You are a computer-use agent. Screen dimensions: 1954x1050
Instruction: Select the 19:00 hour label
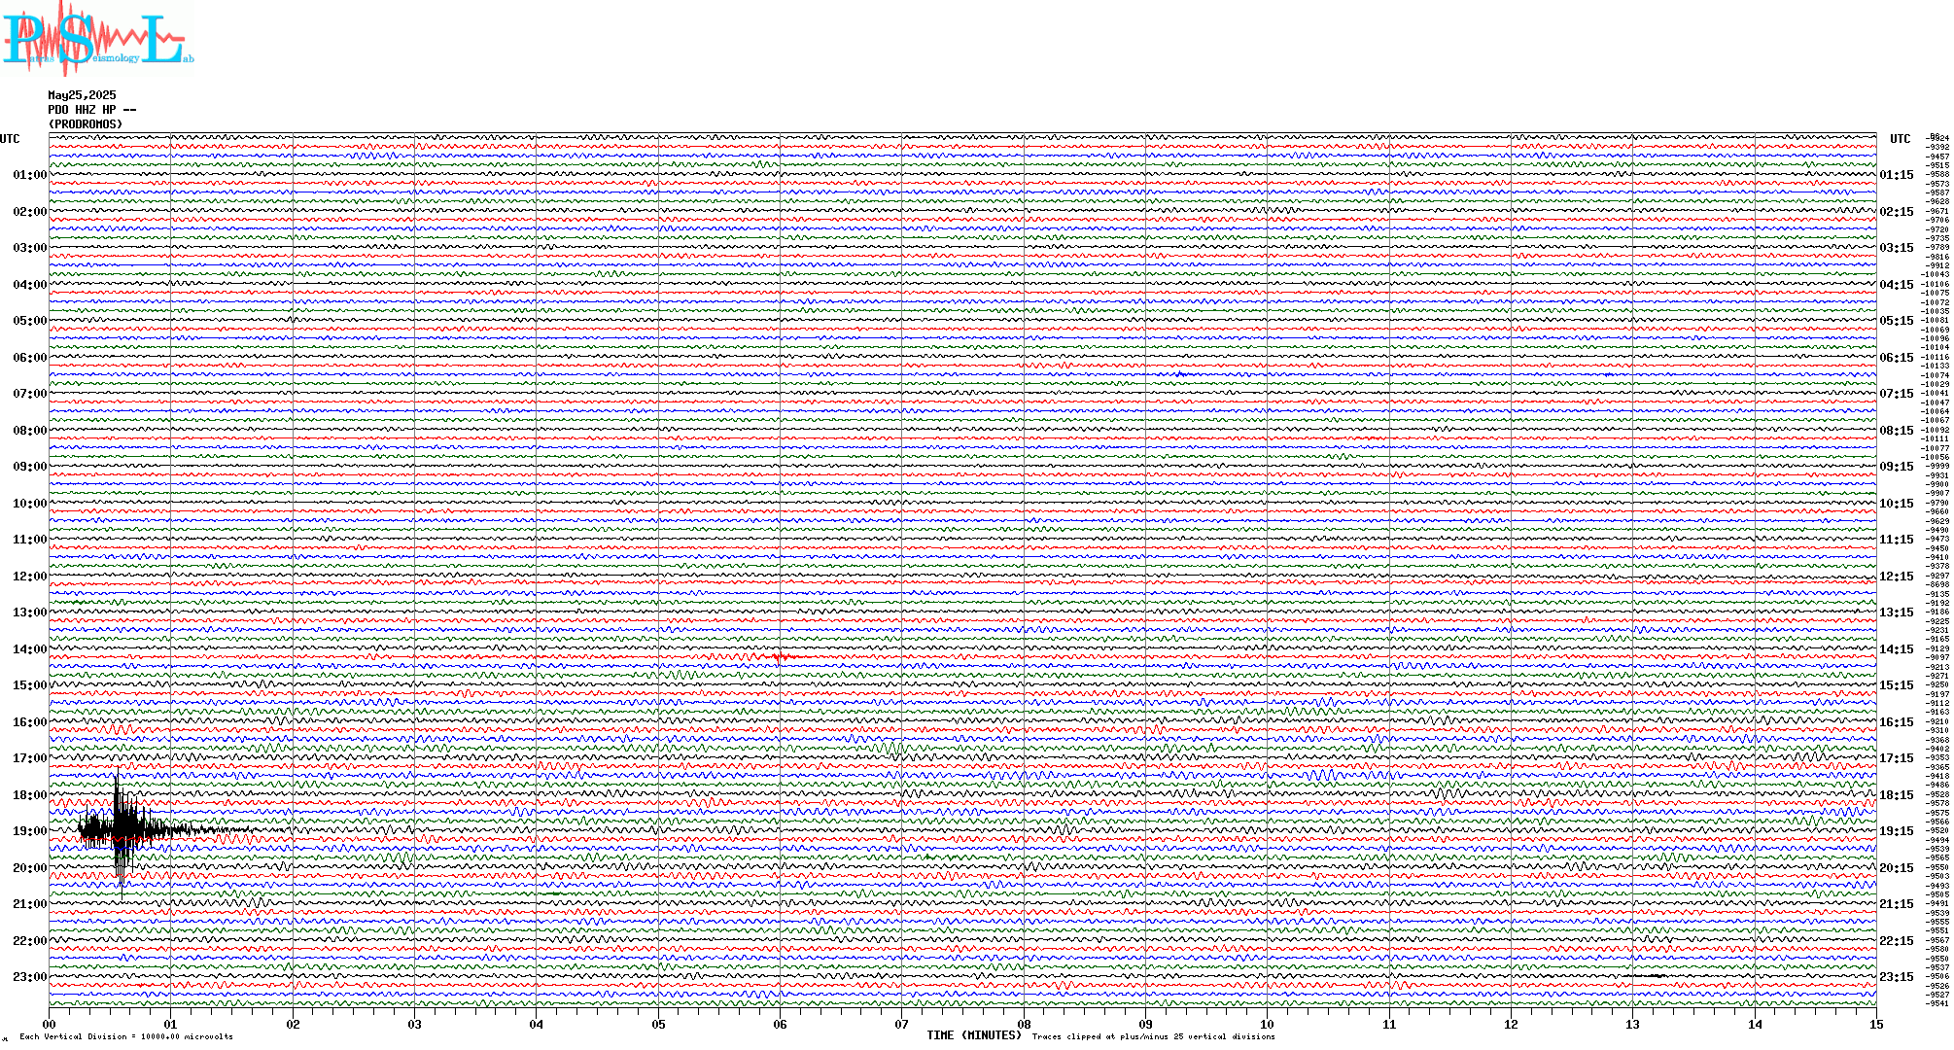(29, 831)
